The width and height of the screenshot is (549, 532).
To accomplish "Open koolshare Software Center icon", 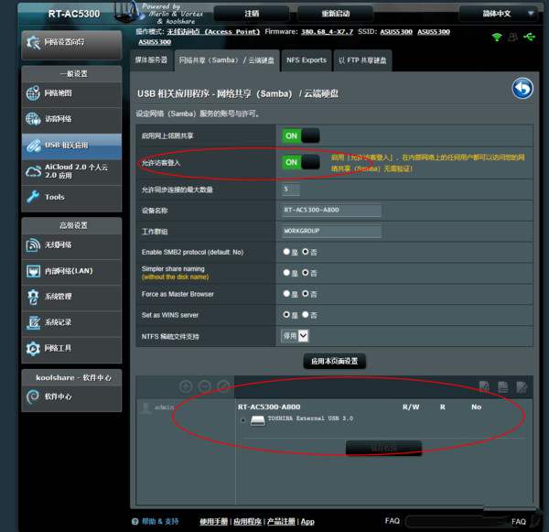I will [x=33, y=396].
